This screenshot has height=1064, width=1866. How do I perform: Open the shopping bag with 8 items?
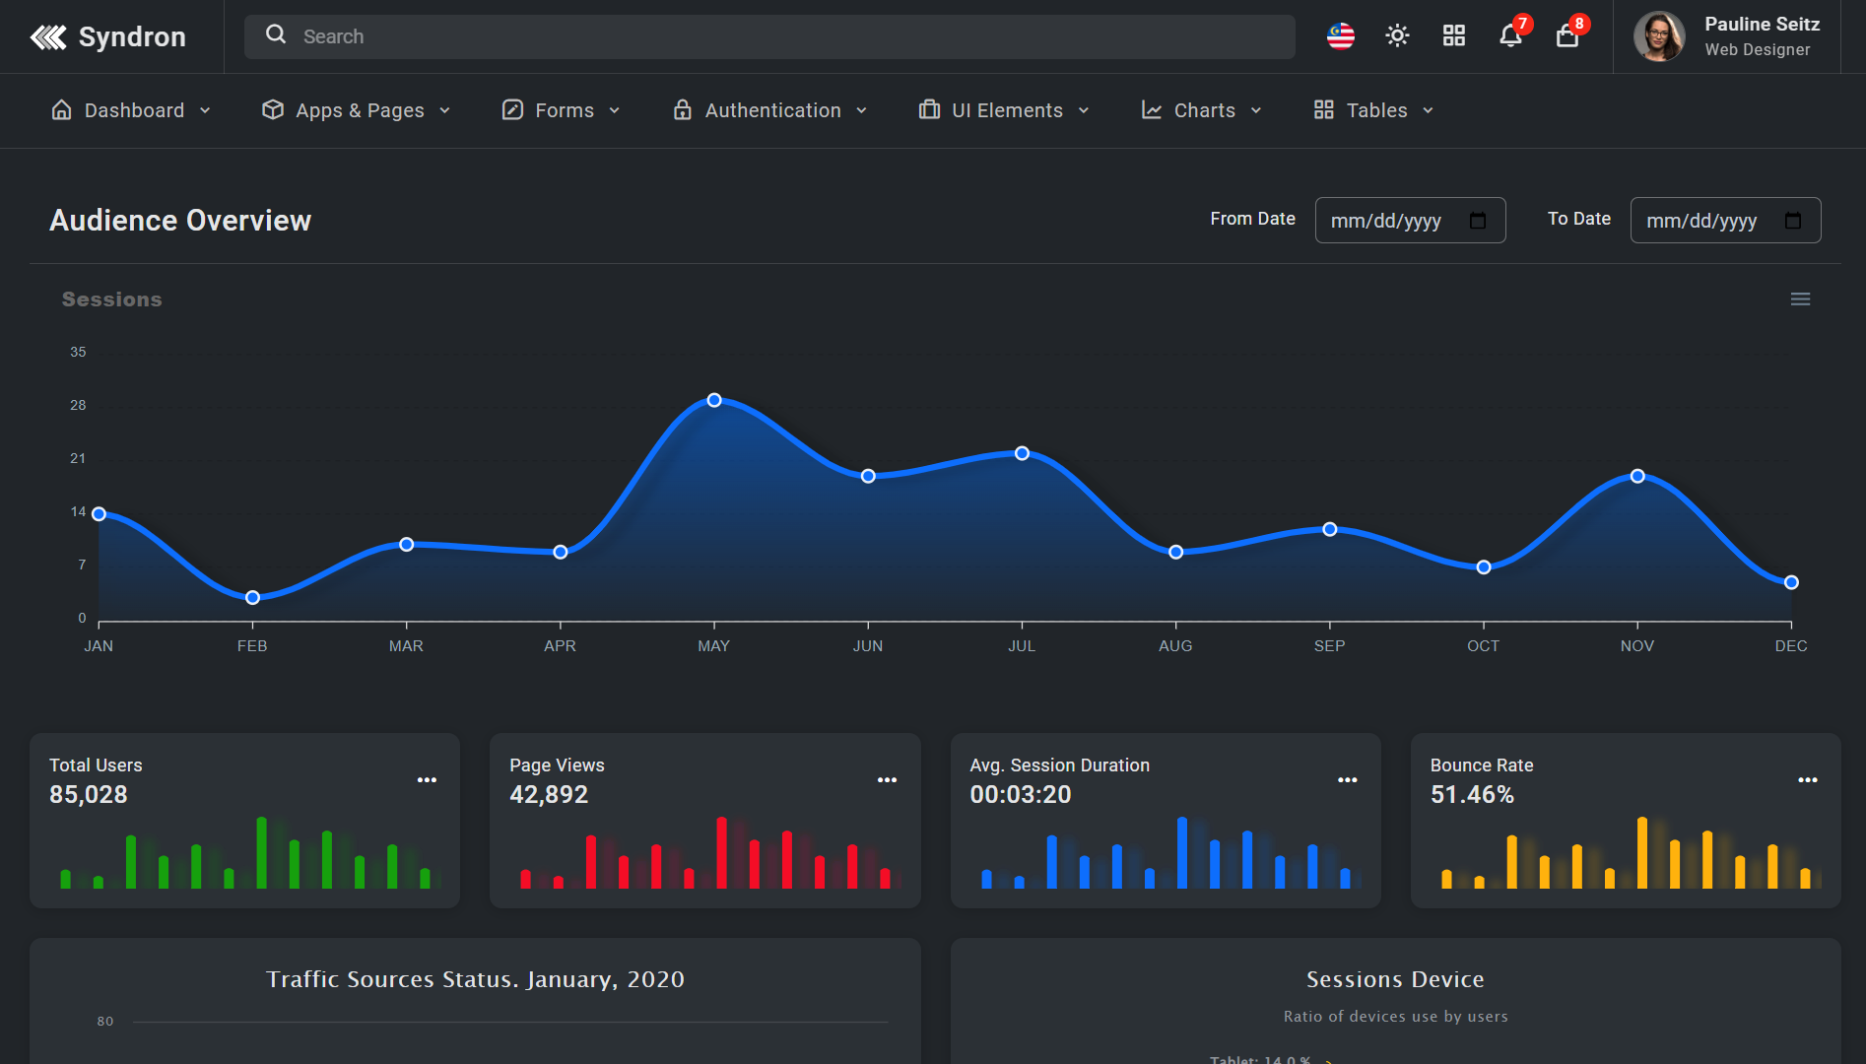(x=1567, y=37)
